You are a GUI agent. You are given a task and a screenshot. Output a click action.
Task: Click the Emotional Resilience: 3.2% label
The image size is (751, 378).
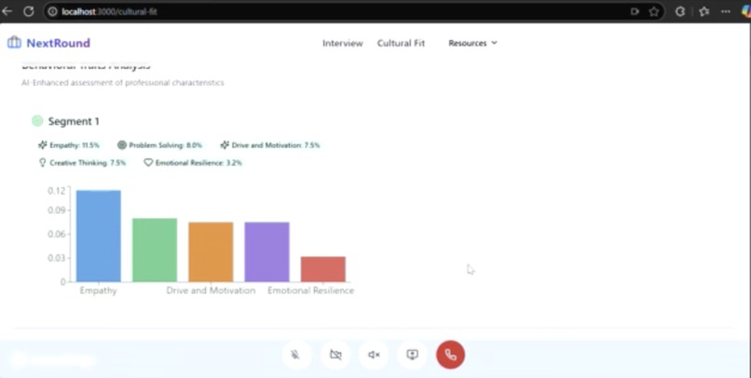pyautogui.click(x=198, y=163)
